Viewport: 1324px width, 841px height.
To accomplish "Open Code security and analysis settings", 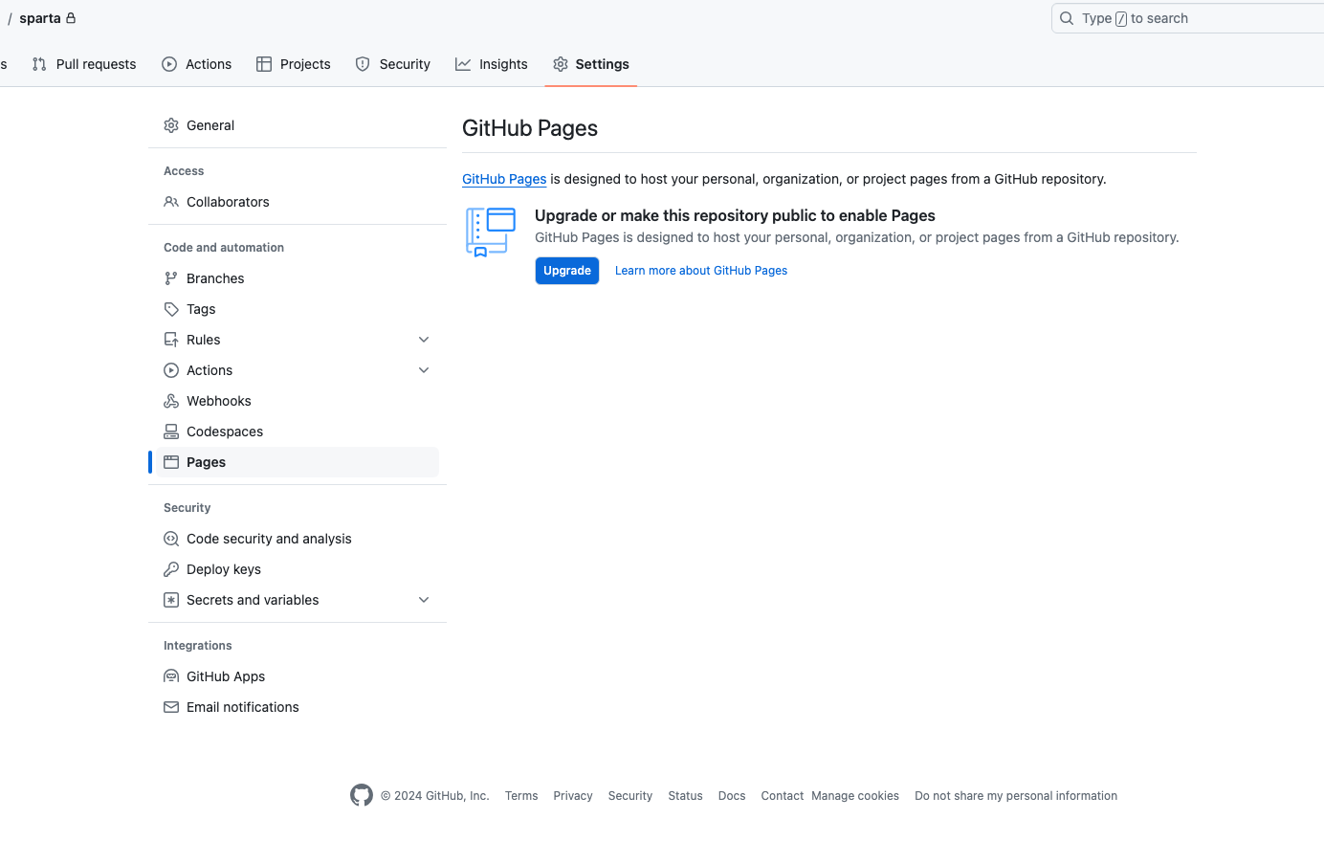I will (298, 539).
